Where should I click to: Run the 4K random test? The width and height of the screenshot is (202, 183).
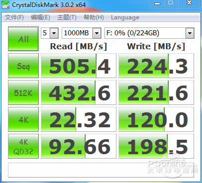(x=23, y=119)
